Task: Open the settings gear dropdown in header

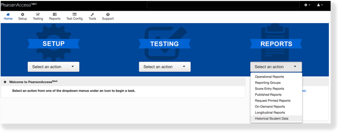Action: pyautogui.click(x=307, y=5)
